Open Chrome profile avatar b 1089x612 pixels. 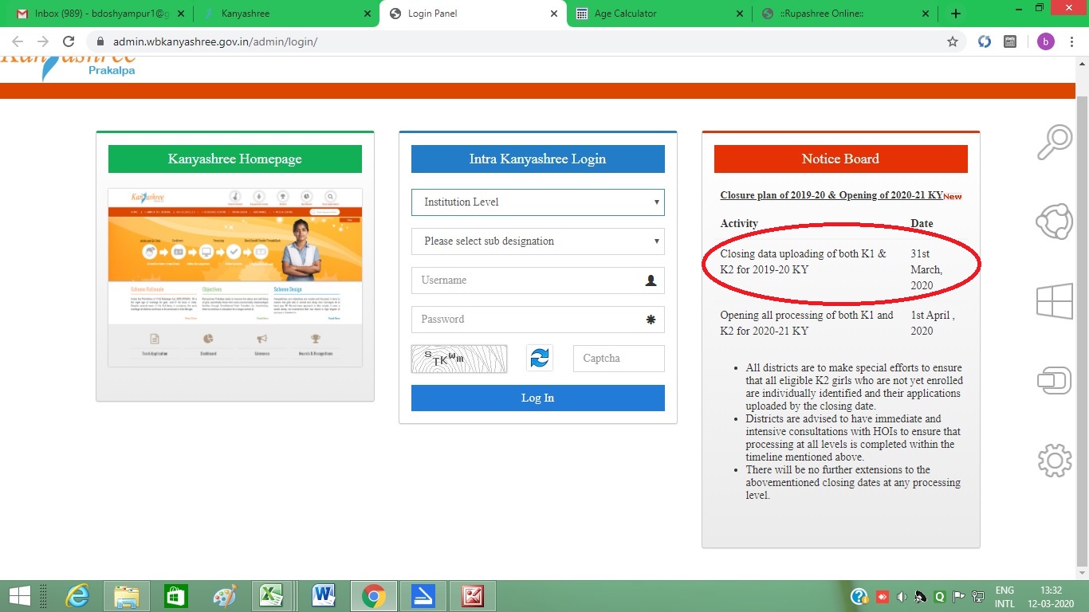pos(1045,41)
